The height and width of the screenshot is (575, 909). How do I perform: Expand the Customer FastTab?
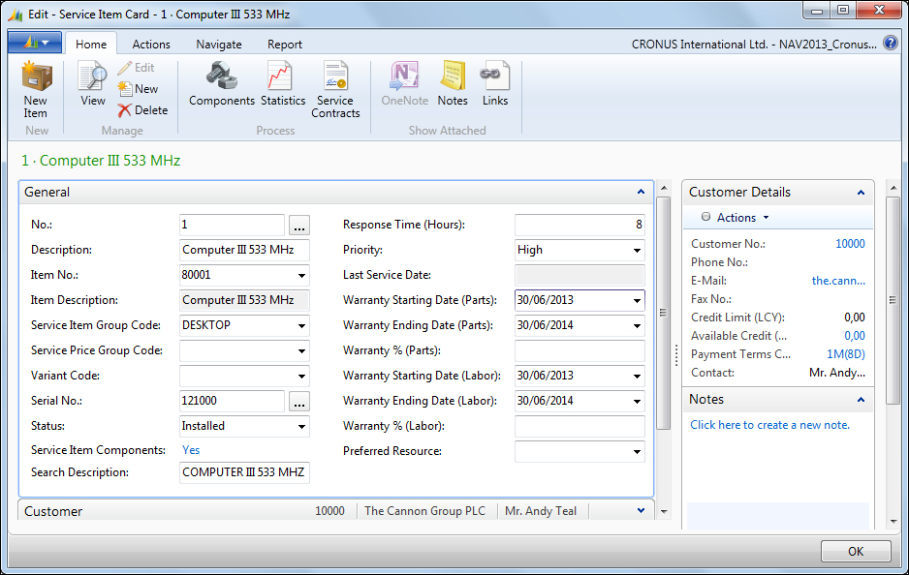(x=641, y=511)
